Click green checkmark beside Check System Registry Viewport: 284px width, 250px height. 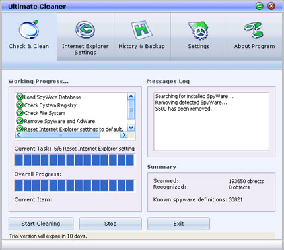click(x=20, y=105)
